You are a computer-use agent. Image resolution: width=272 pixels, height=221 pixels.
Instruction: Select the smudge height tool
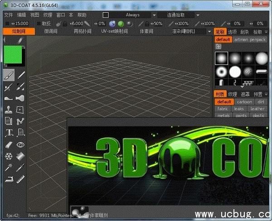point(9,98)
